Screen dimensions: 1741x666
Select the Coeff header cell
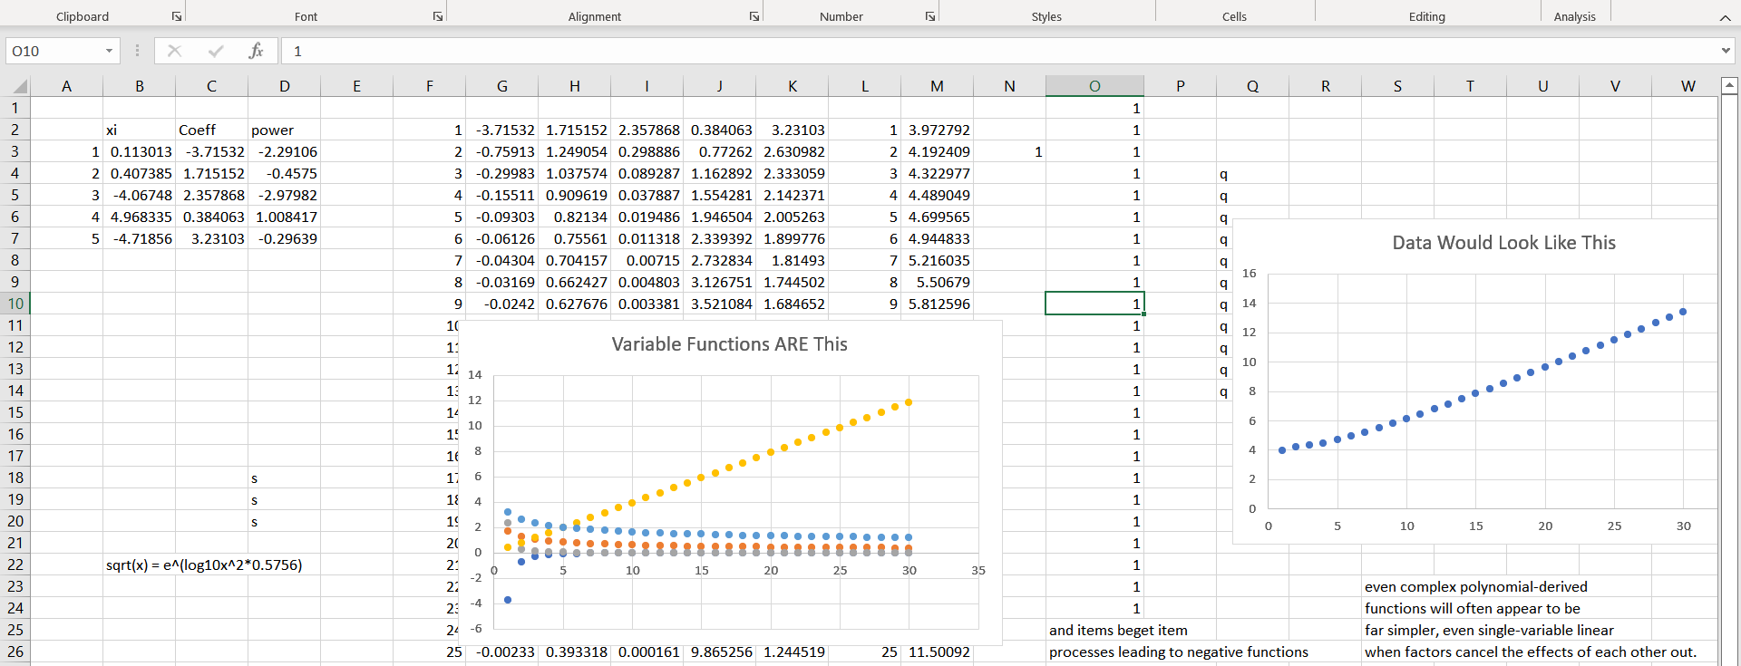[x=211, y=130]
